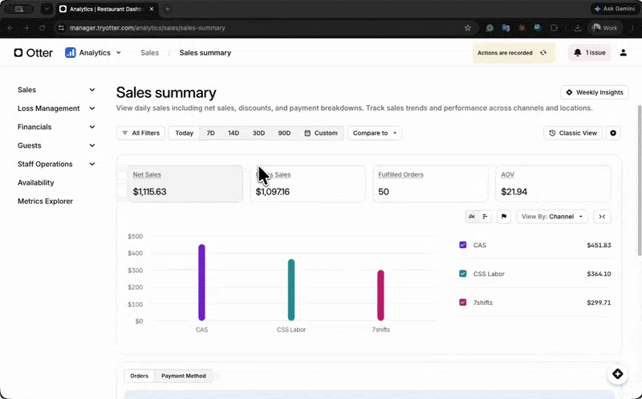Screen dimensions: 642x399
Task: Switch to horizontal bar chart view icon
Action: click(x=485, y=216)
